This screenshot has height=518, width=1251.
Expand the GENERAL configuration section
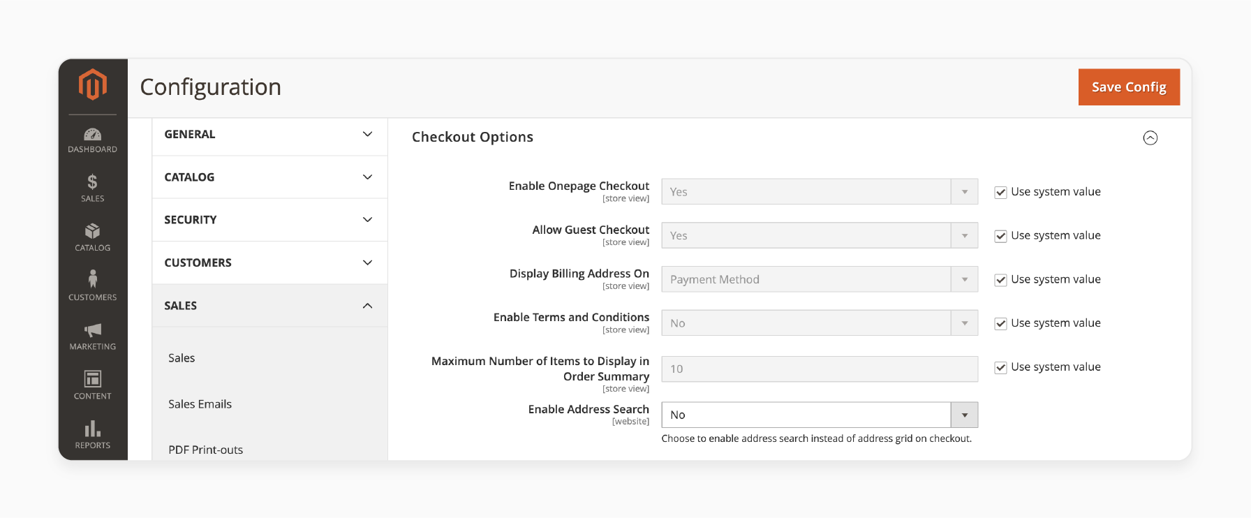pos(269,134)
